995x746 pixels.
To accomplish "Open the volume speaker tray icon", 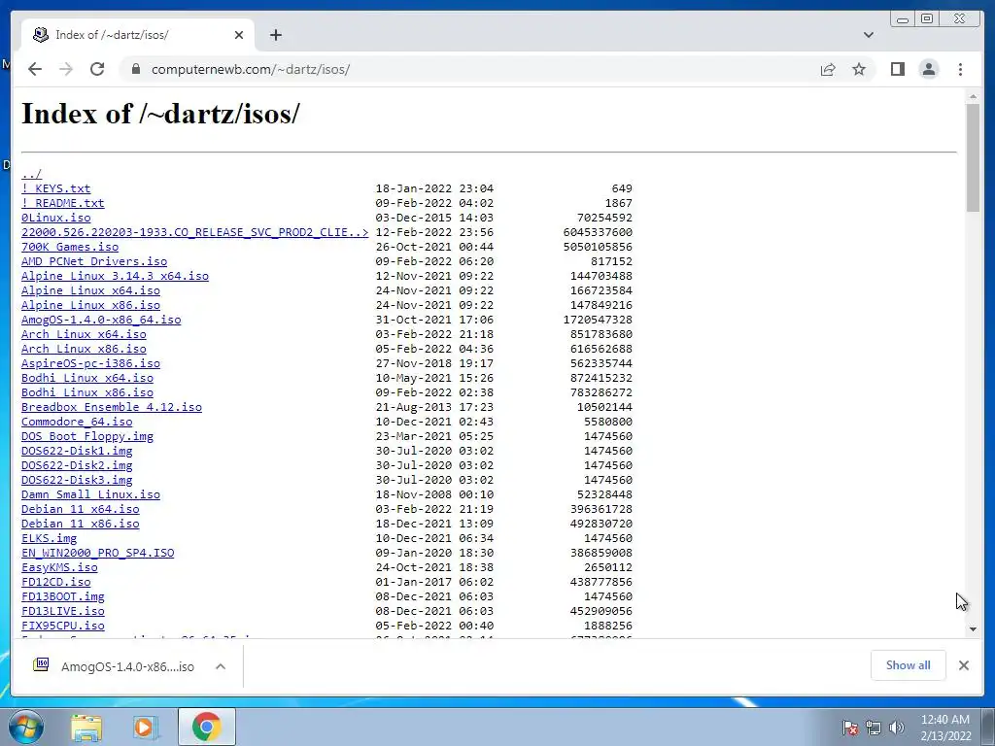I will coord(897,728).
